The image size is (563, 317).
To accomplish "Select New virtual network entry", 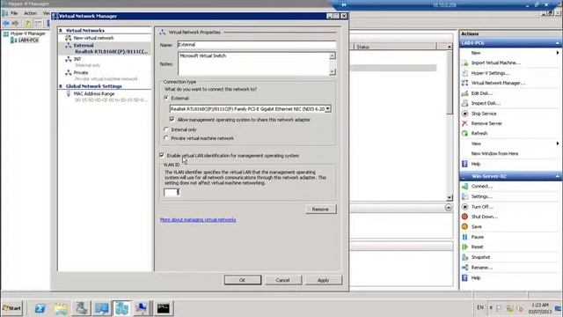I will pyautogui.click(x=93, y=38).
